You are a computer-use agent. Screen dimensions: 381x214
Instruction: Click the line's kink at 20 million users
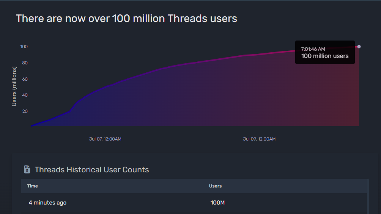pyautogui.click(x=69, y=111)
